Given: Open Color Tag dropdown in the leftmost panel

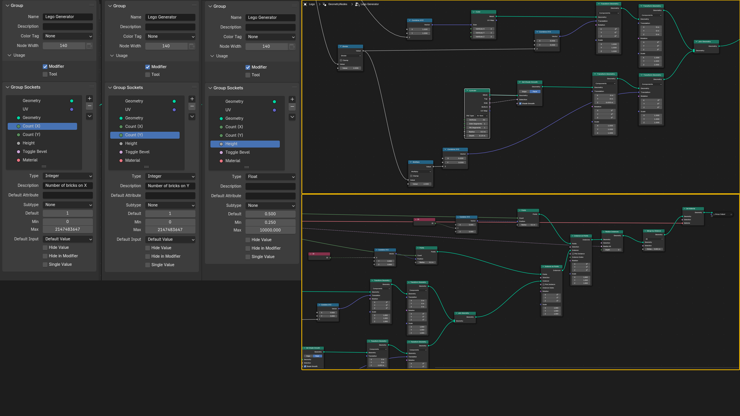Looking at the screenshot, I should pyautogui.click(x=68, y=36).
